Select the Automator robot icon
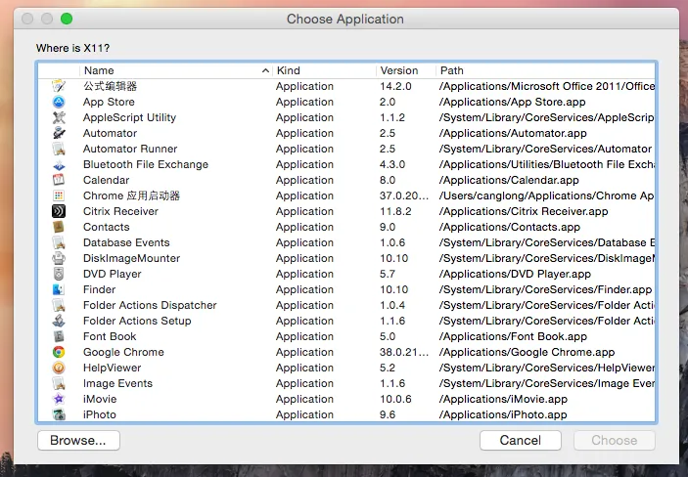The image size is (688, 477). (59, 133)
